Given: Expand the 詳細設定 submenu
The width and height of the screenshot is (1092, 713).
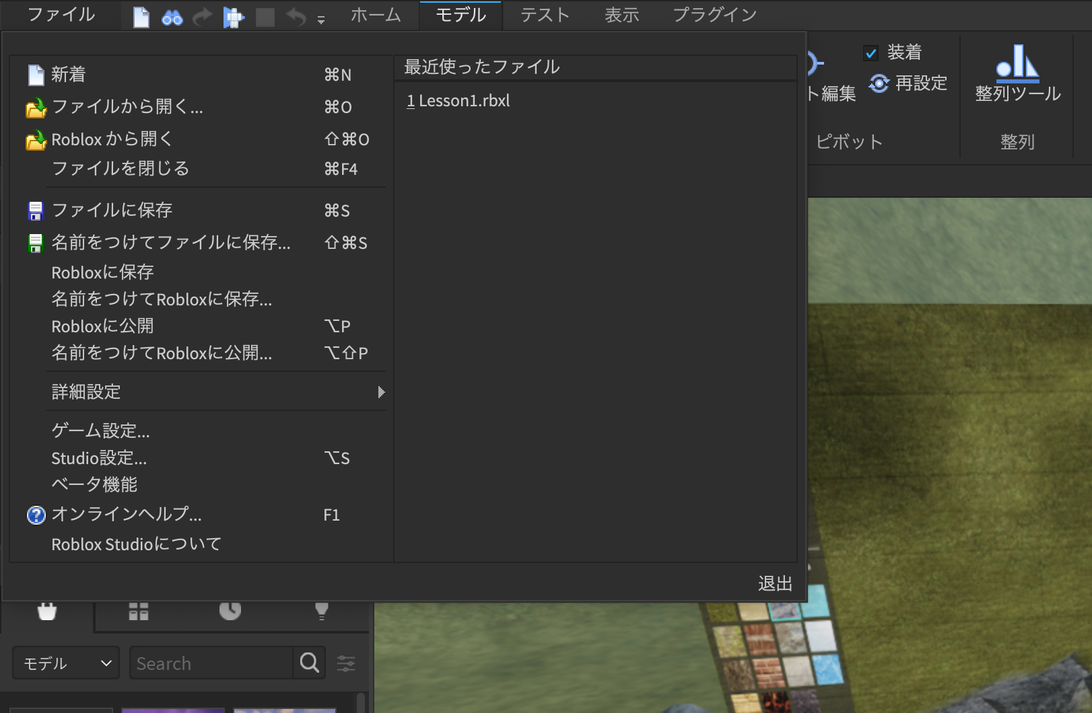Looking at the screenshot, I should tap(201, 392).
